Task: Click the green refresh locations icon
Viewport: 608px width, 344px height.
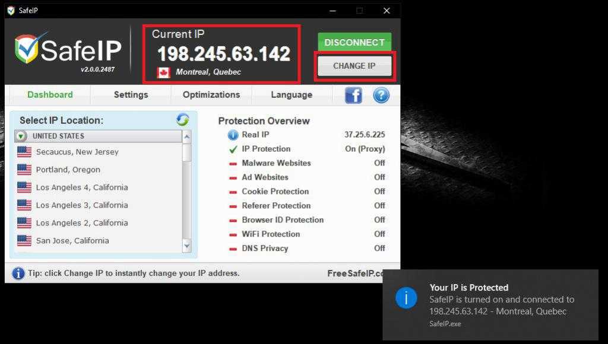Action: (x=182, y=120)
